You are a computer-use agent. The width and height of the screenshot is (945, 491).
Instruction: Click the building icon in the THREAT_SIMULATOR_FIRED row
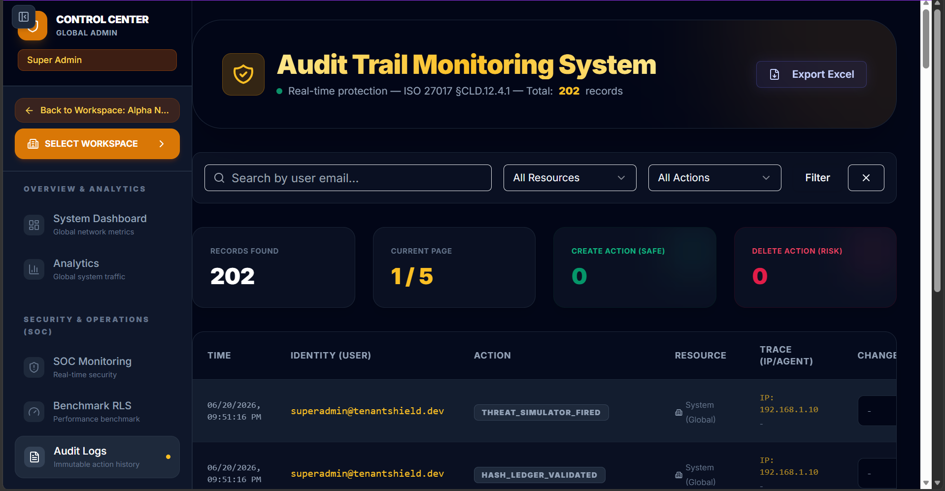[x=679, y=413]
